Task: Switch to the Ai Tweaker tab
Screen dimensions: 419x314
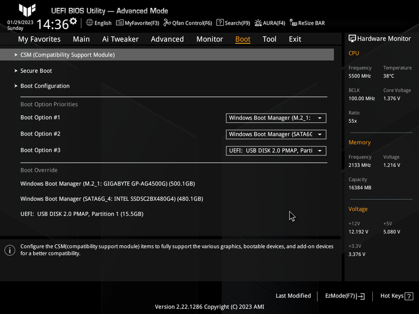Action: point(120,39)
